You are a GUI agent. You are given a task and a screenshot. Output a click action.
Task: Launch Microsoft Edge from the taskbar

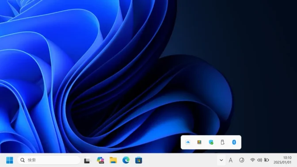click(x=126, y=160)
